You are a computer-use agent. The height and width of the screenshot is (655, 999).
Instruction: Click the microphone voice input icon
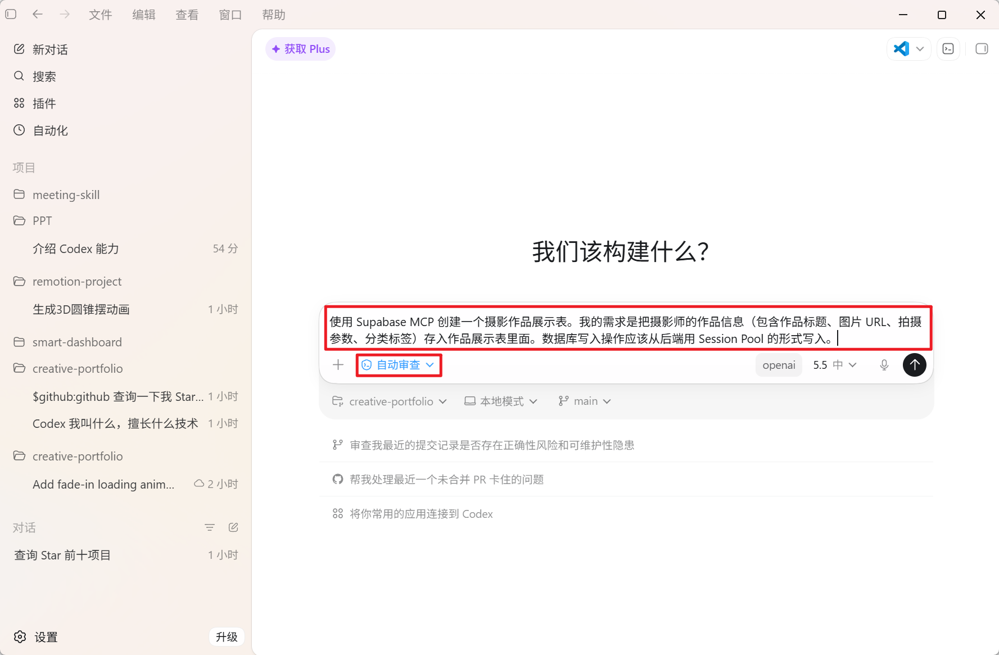click(x=884, y=365)
